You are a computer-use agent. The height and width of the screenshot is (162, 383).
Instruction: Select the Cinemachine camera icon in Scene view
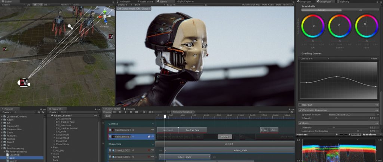click(x=24, y=82)
